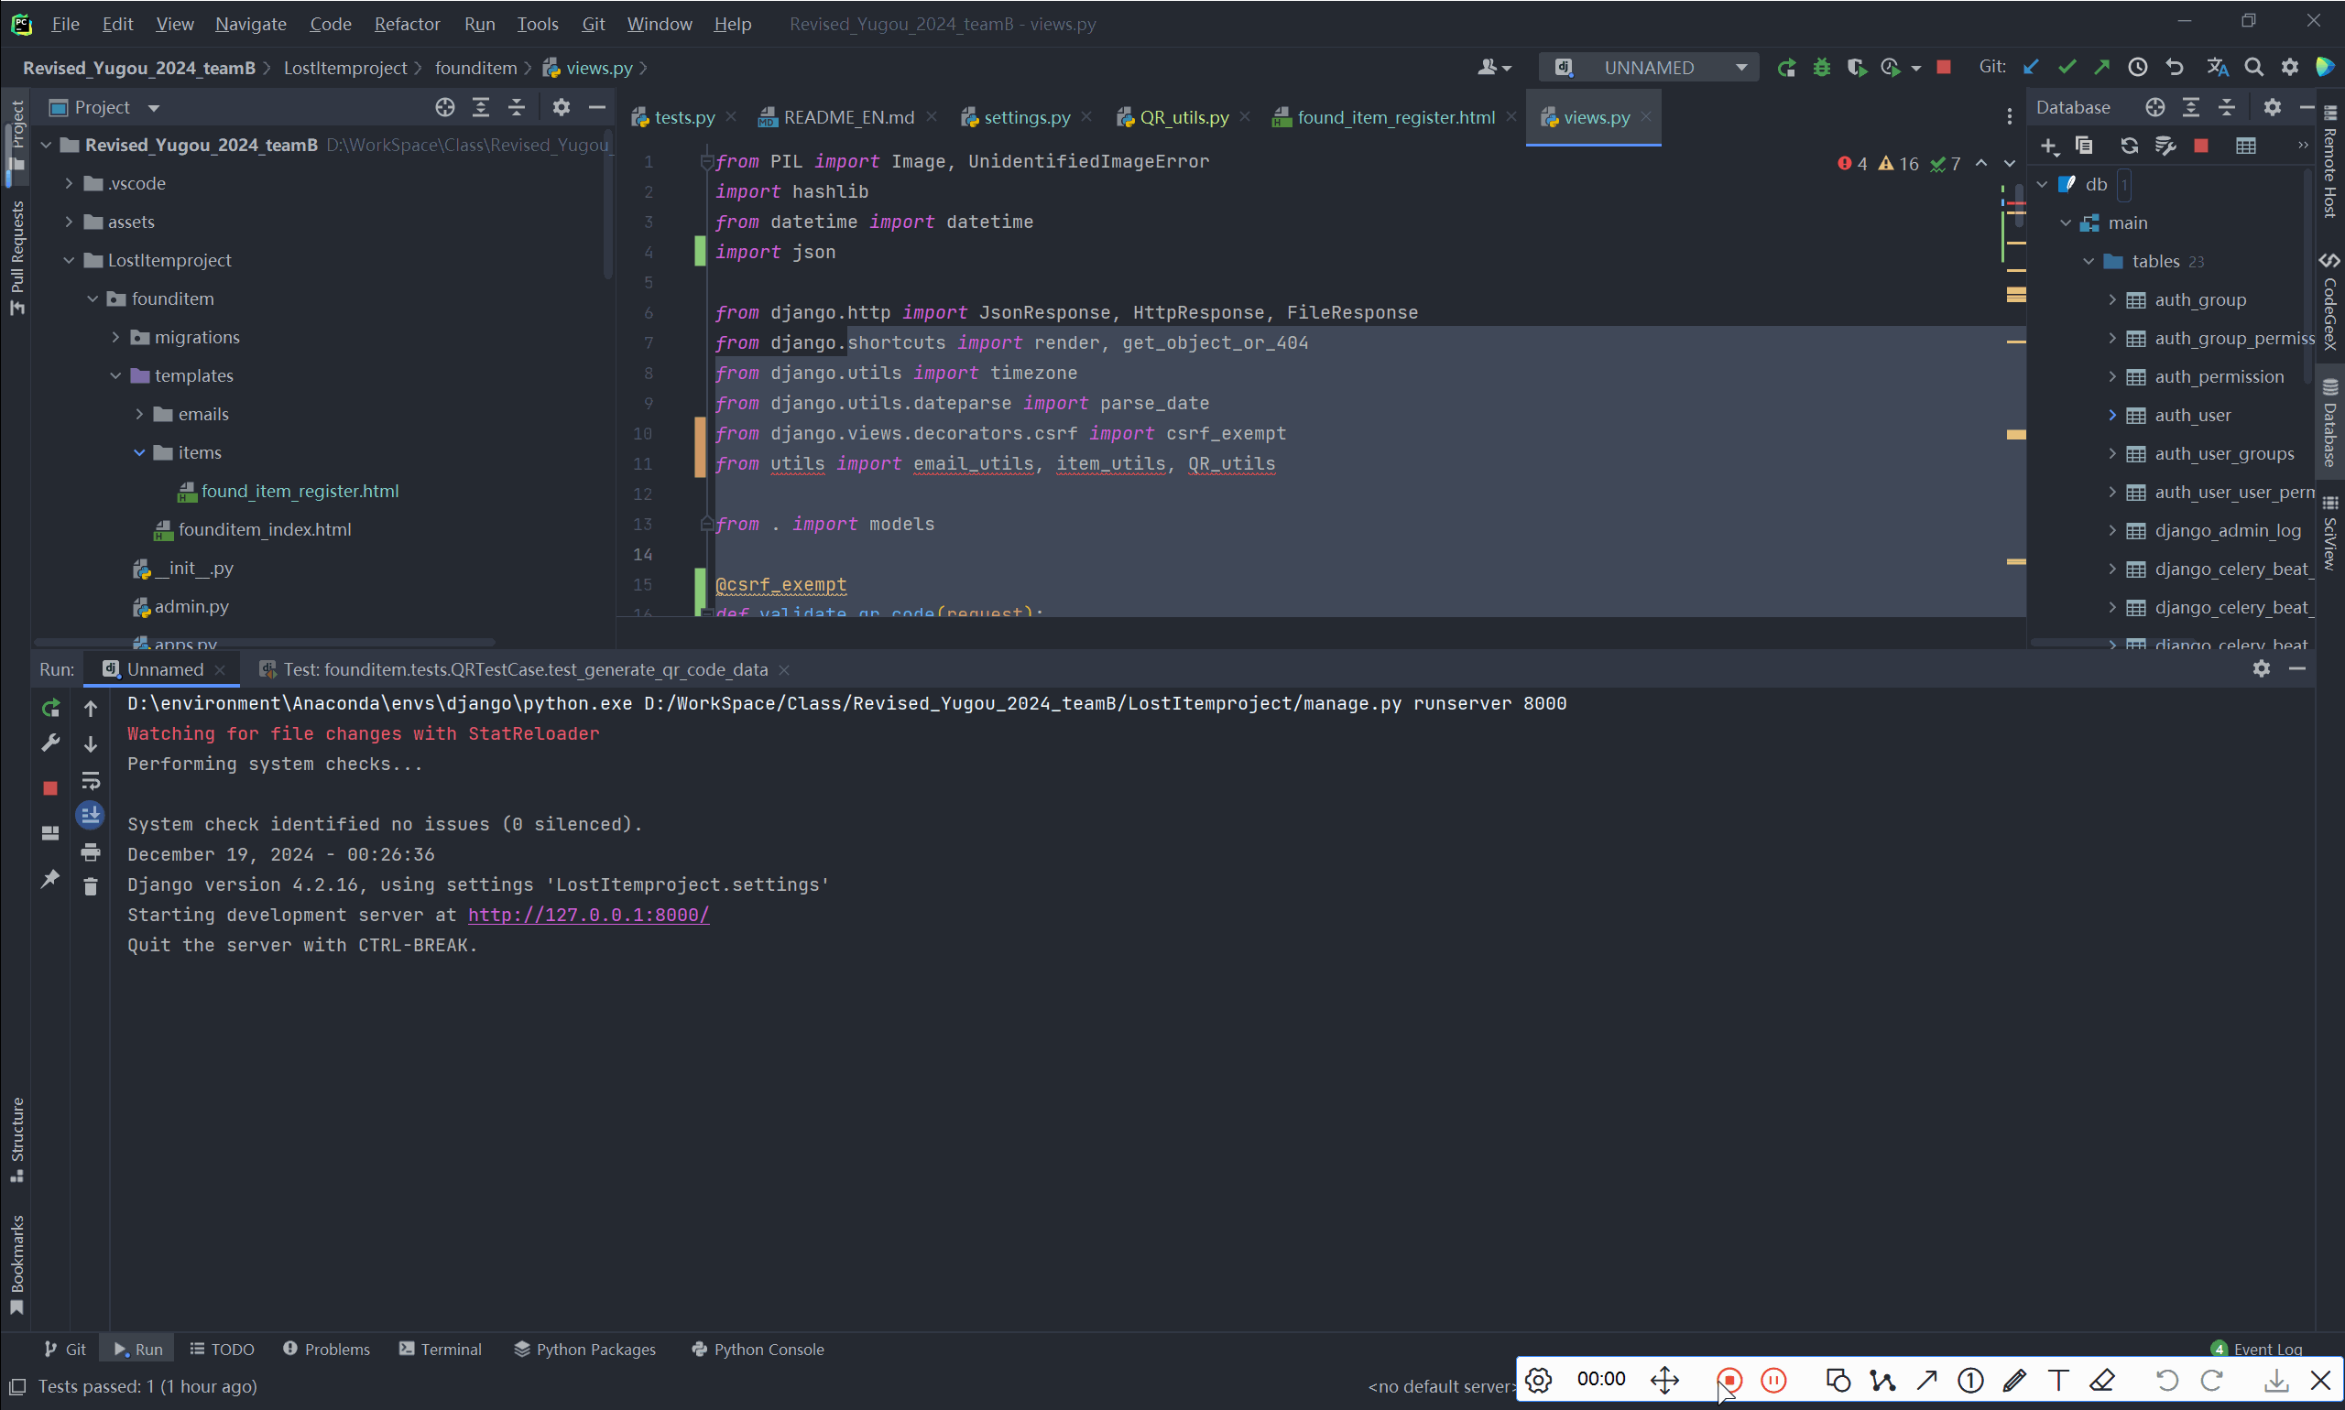
Task: Open the Refactor menu
Action: point(406,24)
